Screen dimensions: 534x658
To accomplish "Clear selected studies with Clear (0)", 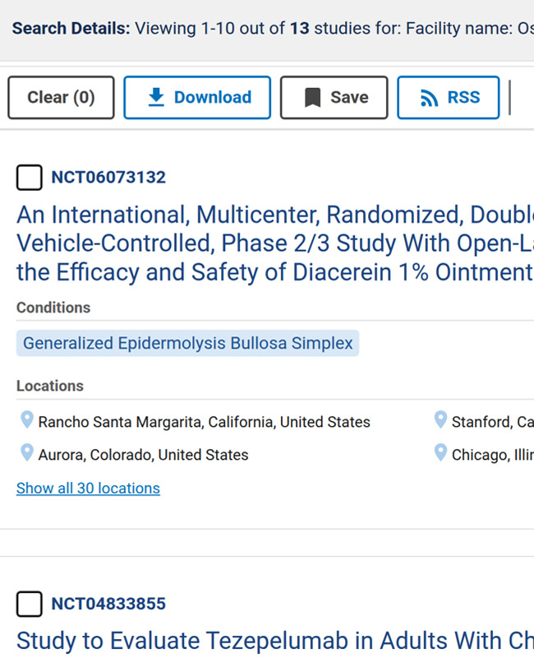I will (x=61, y=97).
